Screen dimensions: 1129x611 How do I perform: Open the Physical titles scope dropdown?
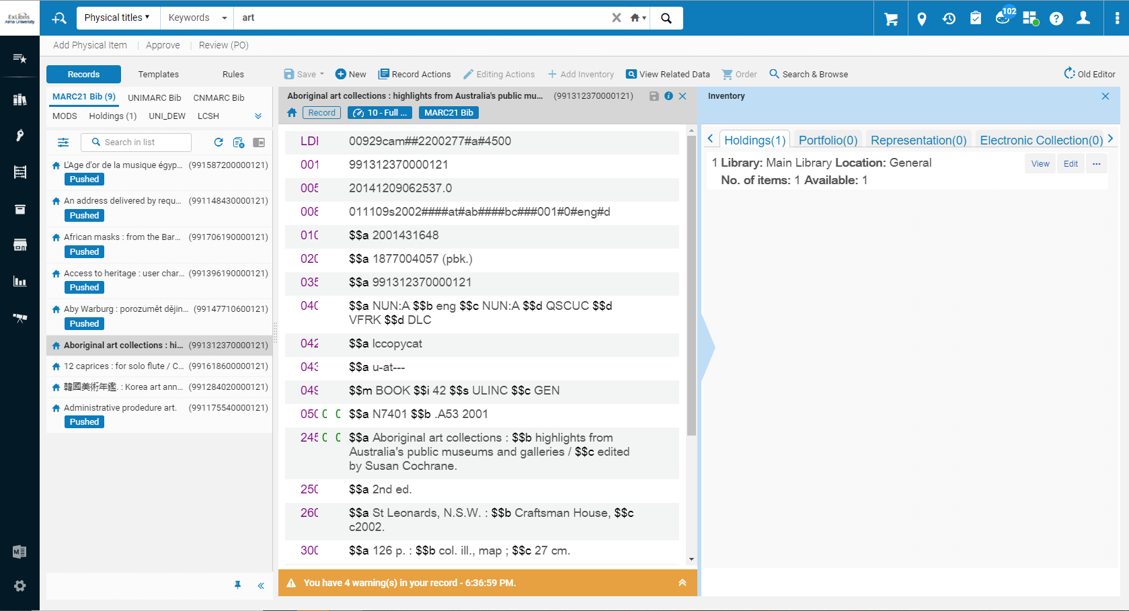click(118, 17)
